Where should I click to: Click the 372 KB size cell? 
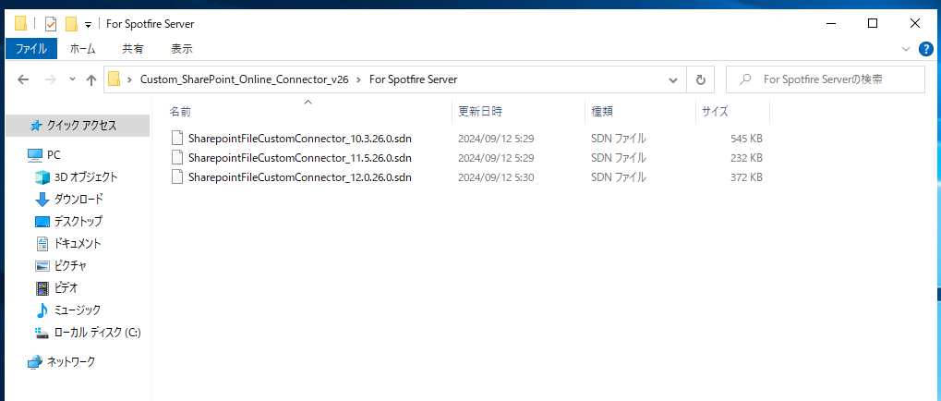[x=746, y=177]
